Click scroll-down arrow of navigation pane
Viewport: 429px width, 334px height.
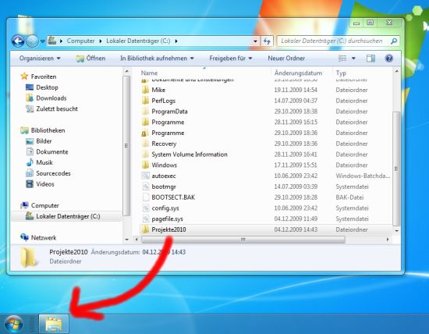[126, 240]
